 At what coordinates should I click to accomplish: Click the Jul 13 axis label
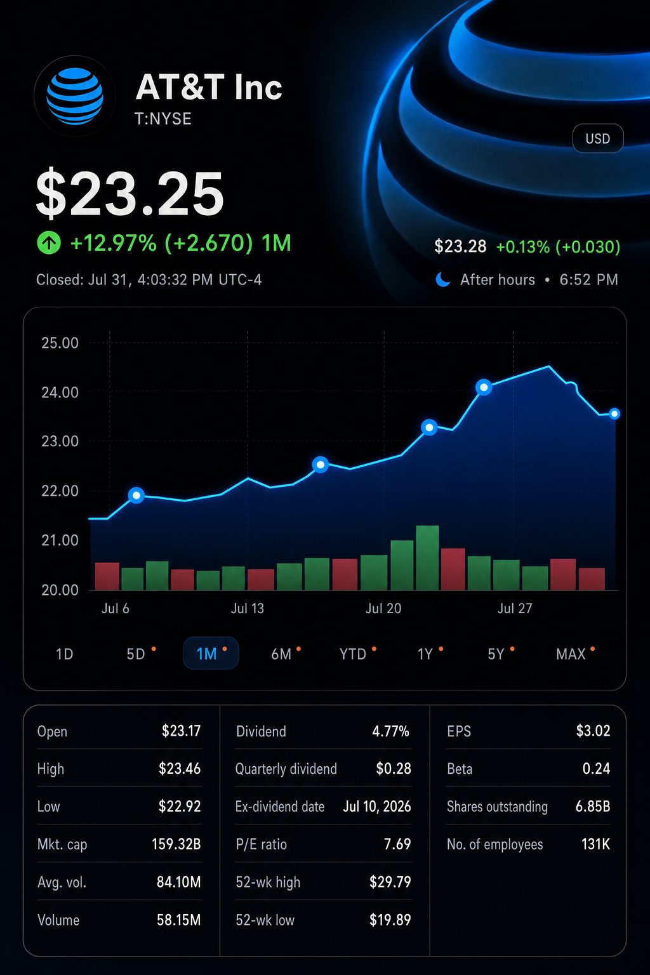248,608
